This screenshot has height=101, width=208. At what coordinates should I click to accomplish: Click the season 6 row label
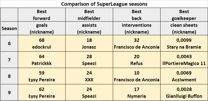click(x=9, y=43)
